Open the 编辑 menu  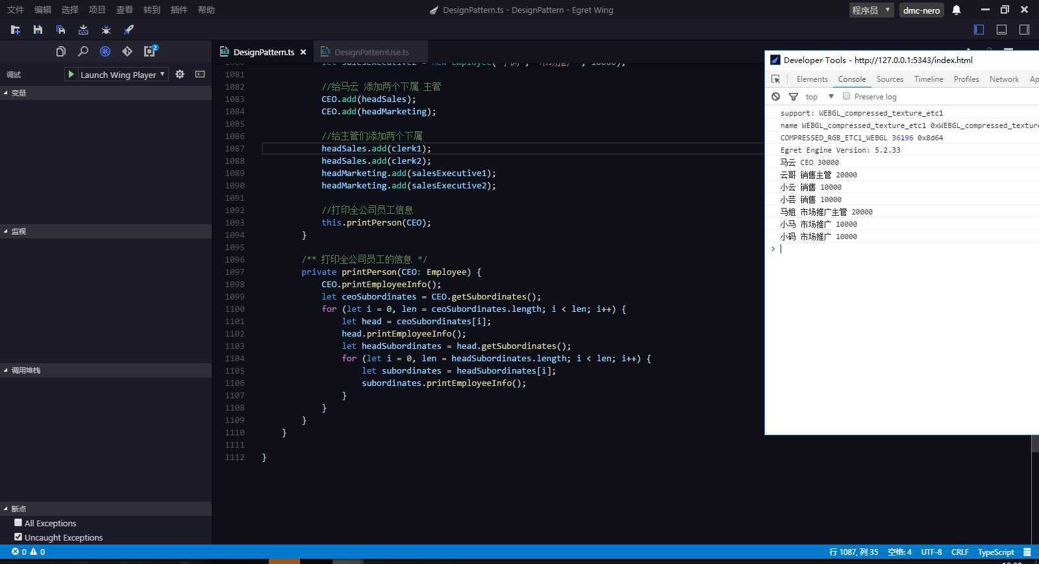(43, 10)
